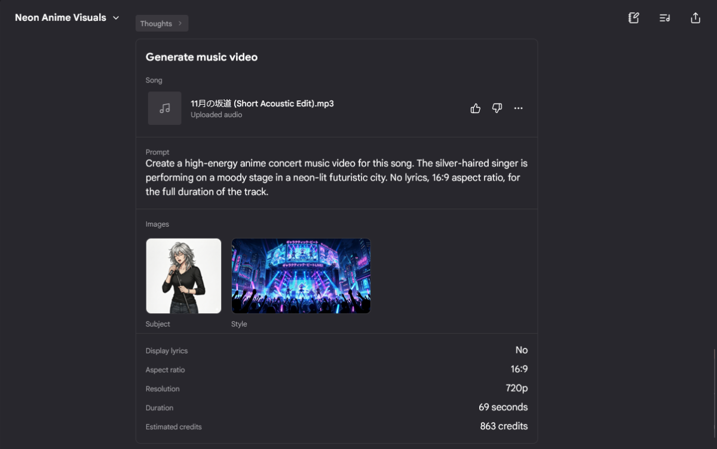This screenshot has height=449, width=717.
Task: Open the music queue list icon
Action: (664, 18)
